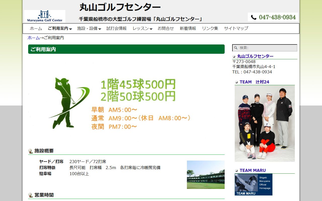Open the リンク集 menu item
This screenshot has height=201, width=322.
coord(210,29)
